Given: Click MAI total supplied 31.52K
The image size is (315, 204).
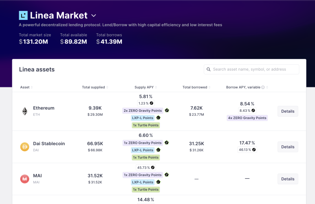Looking at the screenshot, I should 95,176.
